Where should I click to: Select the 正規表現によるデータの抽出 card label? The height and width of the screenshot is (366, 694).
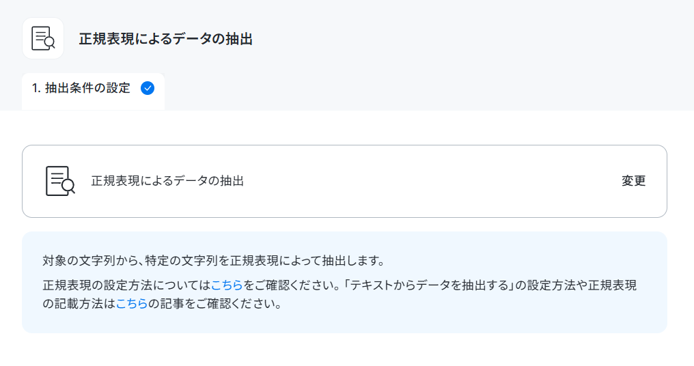pos(167,180)
